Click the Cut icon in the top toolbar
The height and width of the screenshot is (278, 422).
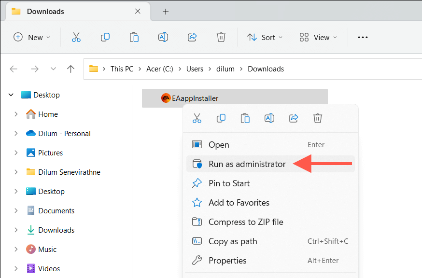(x=76, y=37)
